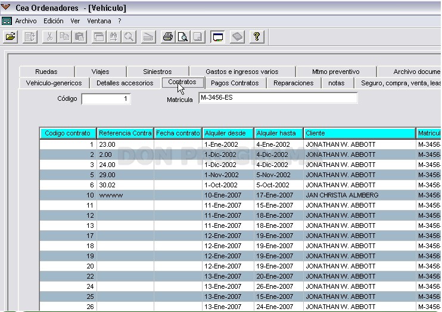Click the Cliente column header
Image resolution: width=442 pixels, height=312 pixels.
pyautogui.click(x=359, y=133)
